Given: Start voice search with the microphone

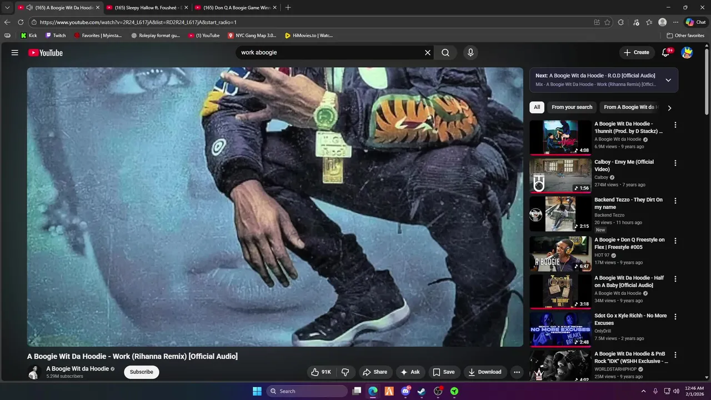Looking at the screenshot, I should [470, 53].
